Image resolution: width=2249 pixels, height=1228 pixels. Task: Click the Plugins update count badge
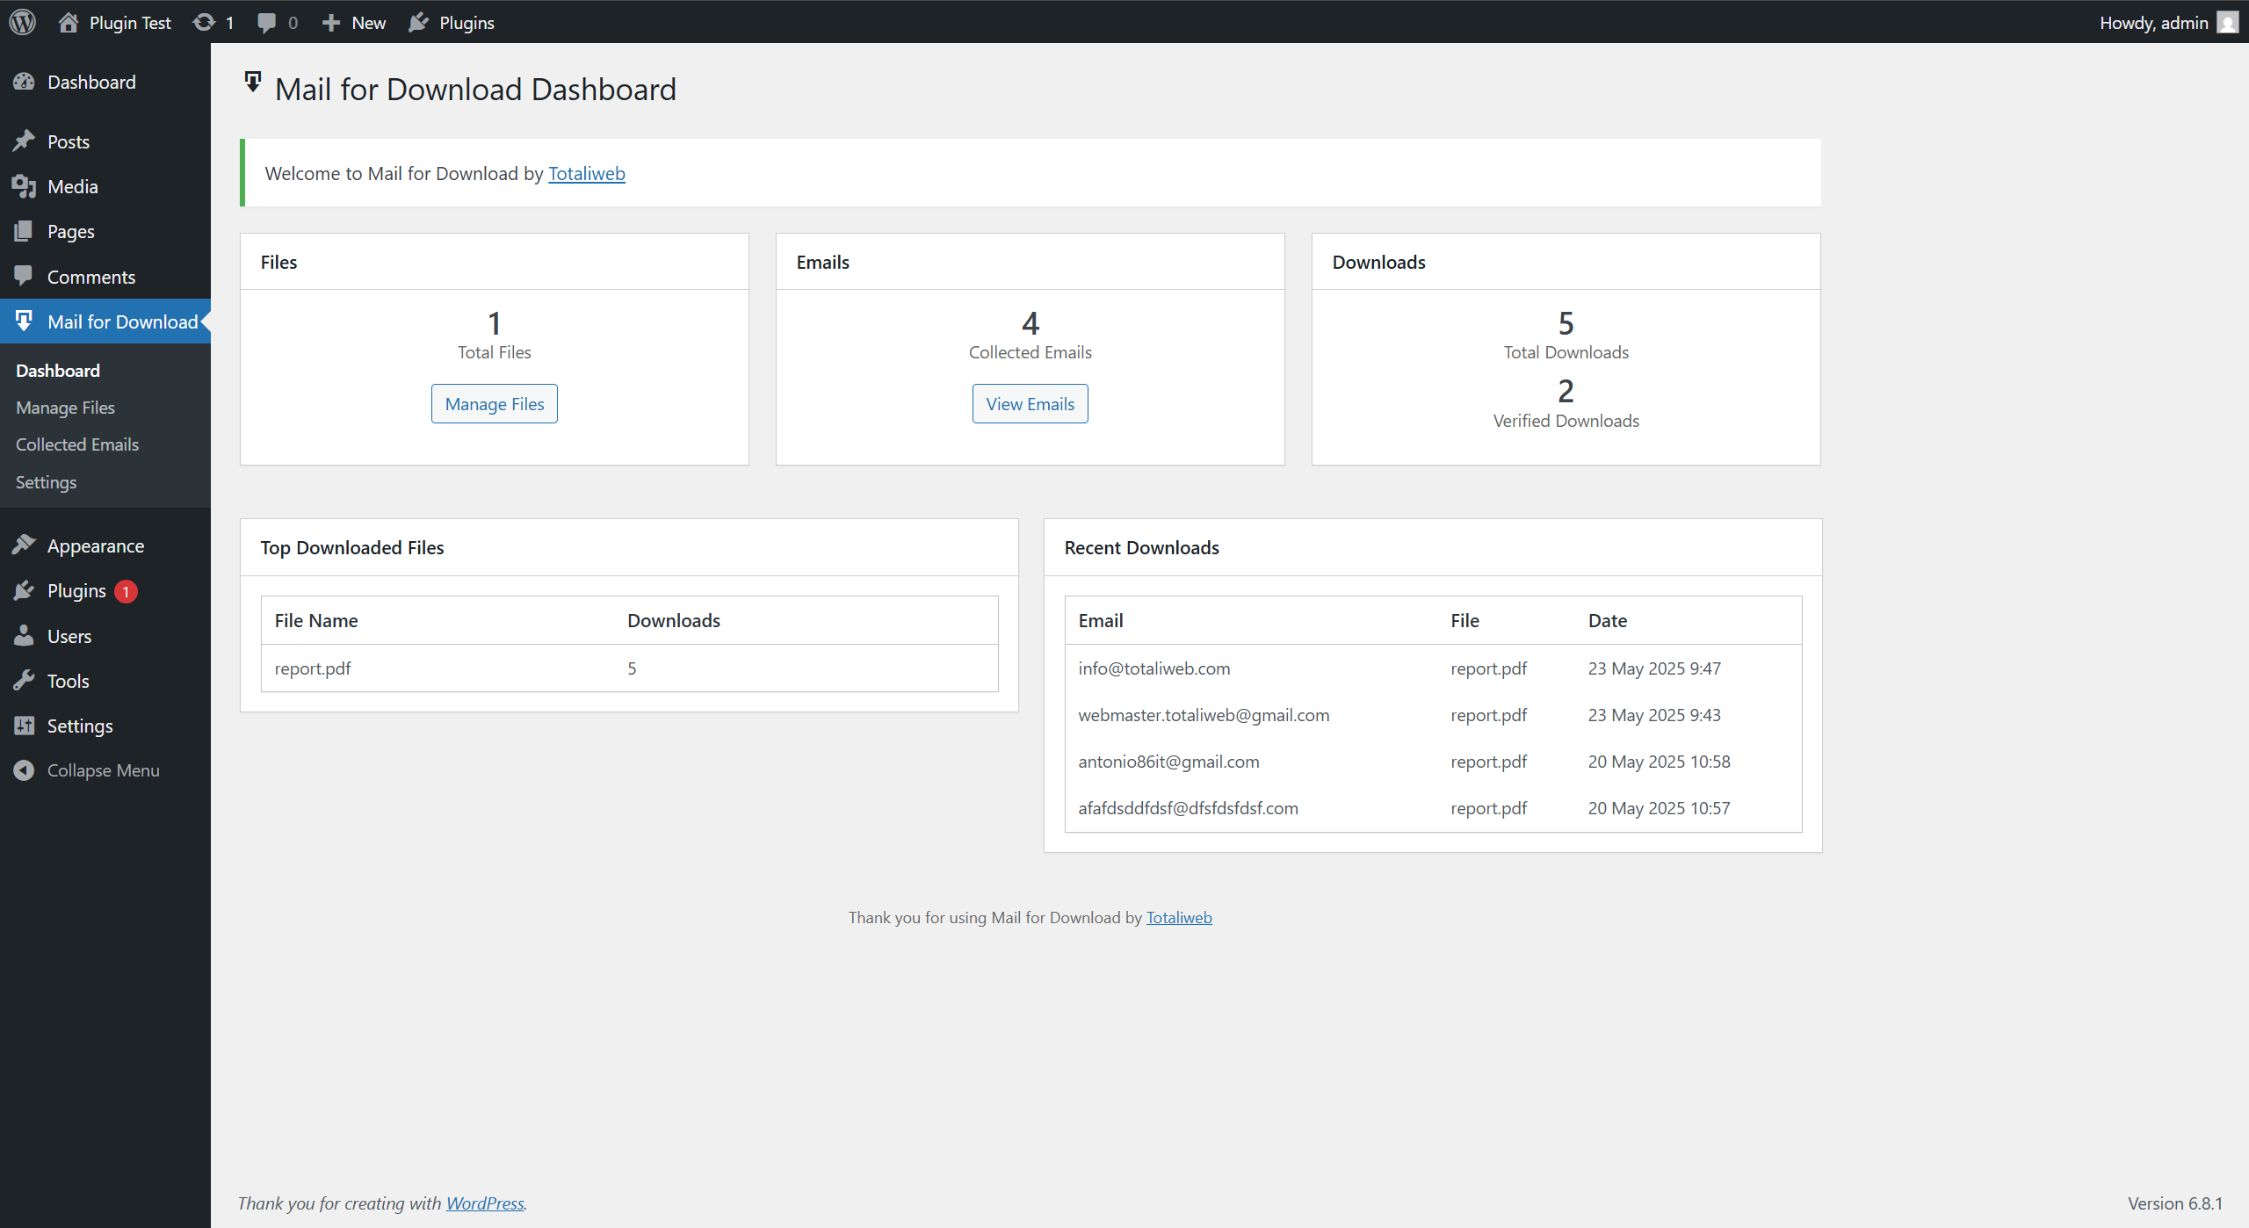pyautogui.click(x=126, y=591)
